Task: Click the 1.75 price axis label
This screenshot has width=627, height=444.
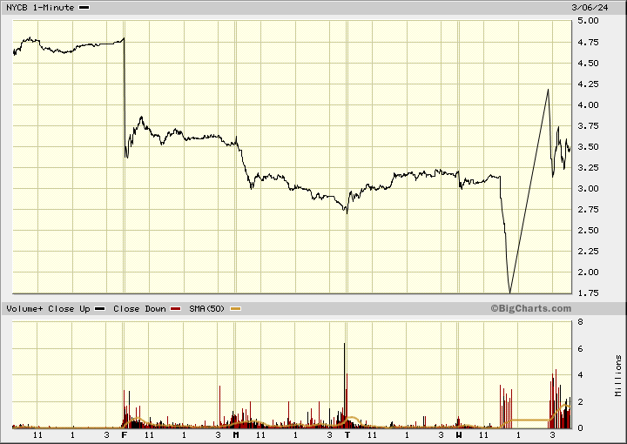Action: point(588,293)
